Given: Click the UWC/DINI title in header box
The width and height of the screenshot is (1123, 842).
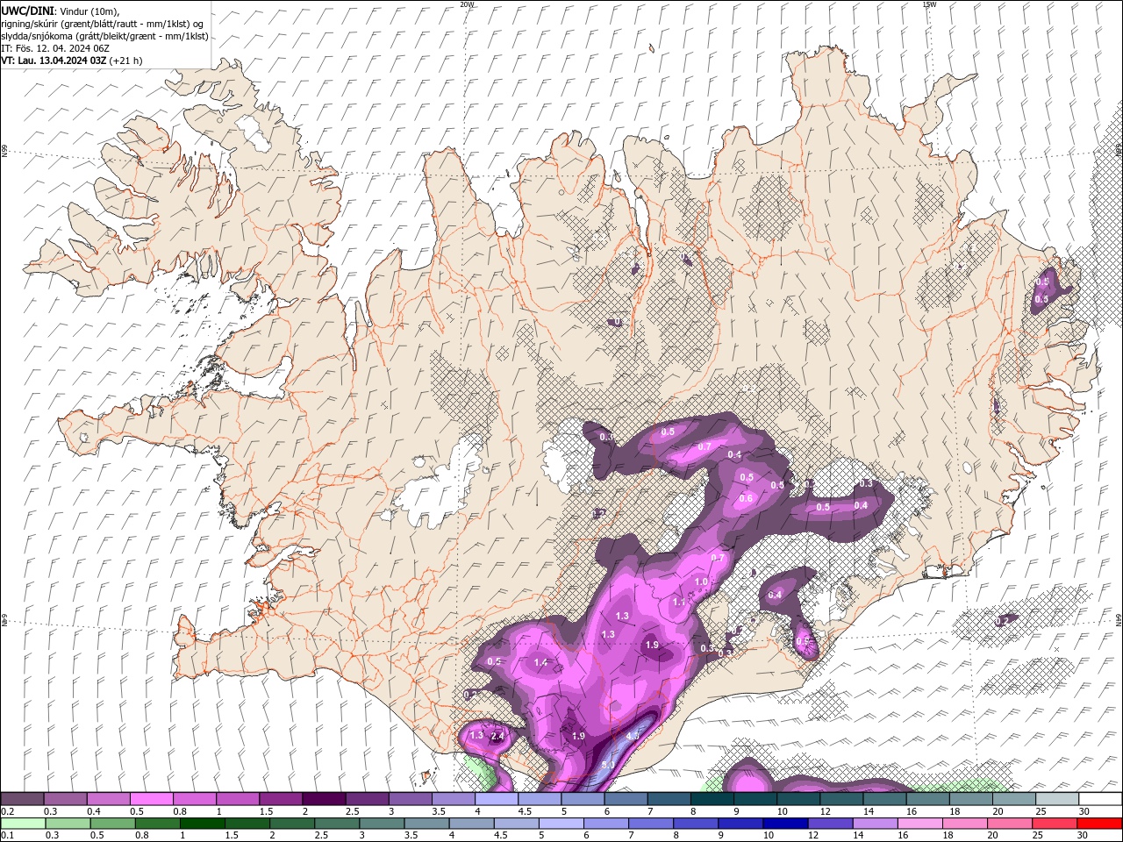Looking at the screenshot, I should (x=25, y=11).
